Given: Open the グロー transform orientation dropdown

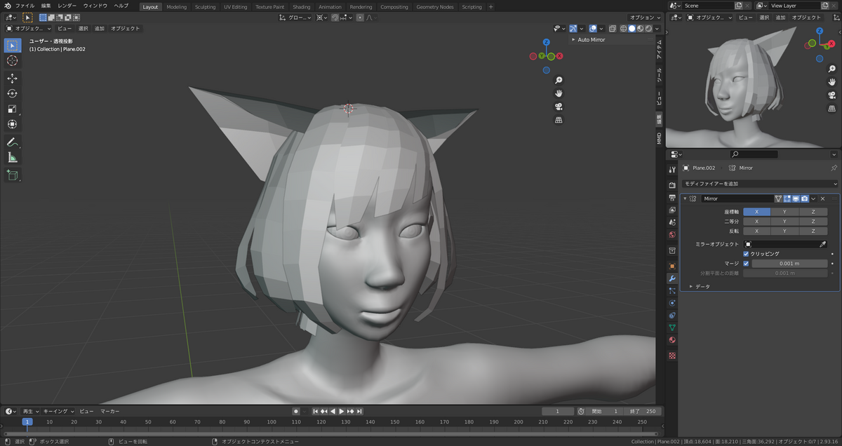Looking at the screenshot, I should pyautogui.click(x=294, y=17).
